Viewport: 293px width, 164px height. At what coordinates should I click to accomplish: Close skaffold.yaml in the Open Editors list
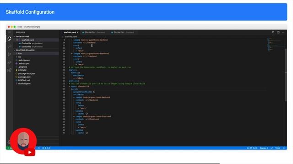click(x=17, y=40)
